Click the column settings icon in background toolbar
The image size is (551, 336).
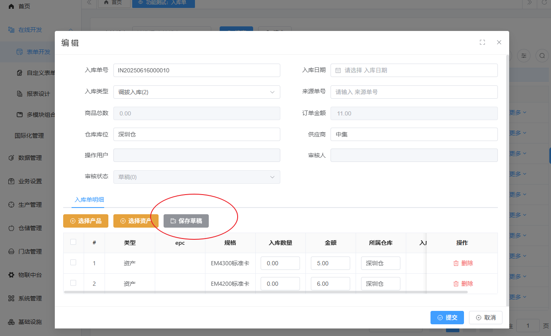(x=524, y=55)
